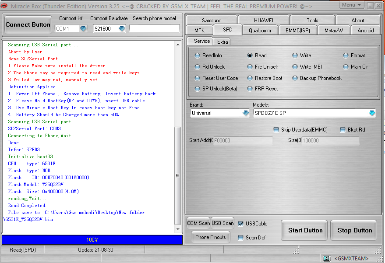The height and width of the screenshot is (263, 385).
Task: Click the log line 'Abort by User'
Action: (25, 52)
